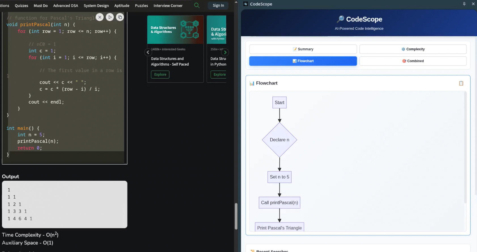
Task: Close the code editor overlay X icon
Action: (99, 17)
